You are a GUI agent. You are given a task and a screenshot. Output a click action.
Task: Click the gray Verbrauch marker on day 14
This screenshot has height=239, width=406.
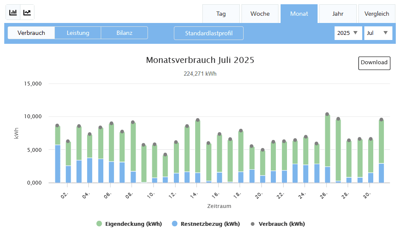(x=198, y=120)
